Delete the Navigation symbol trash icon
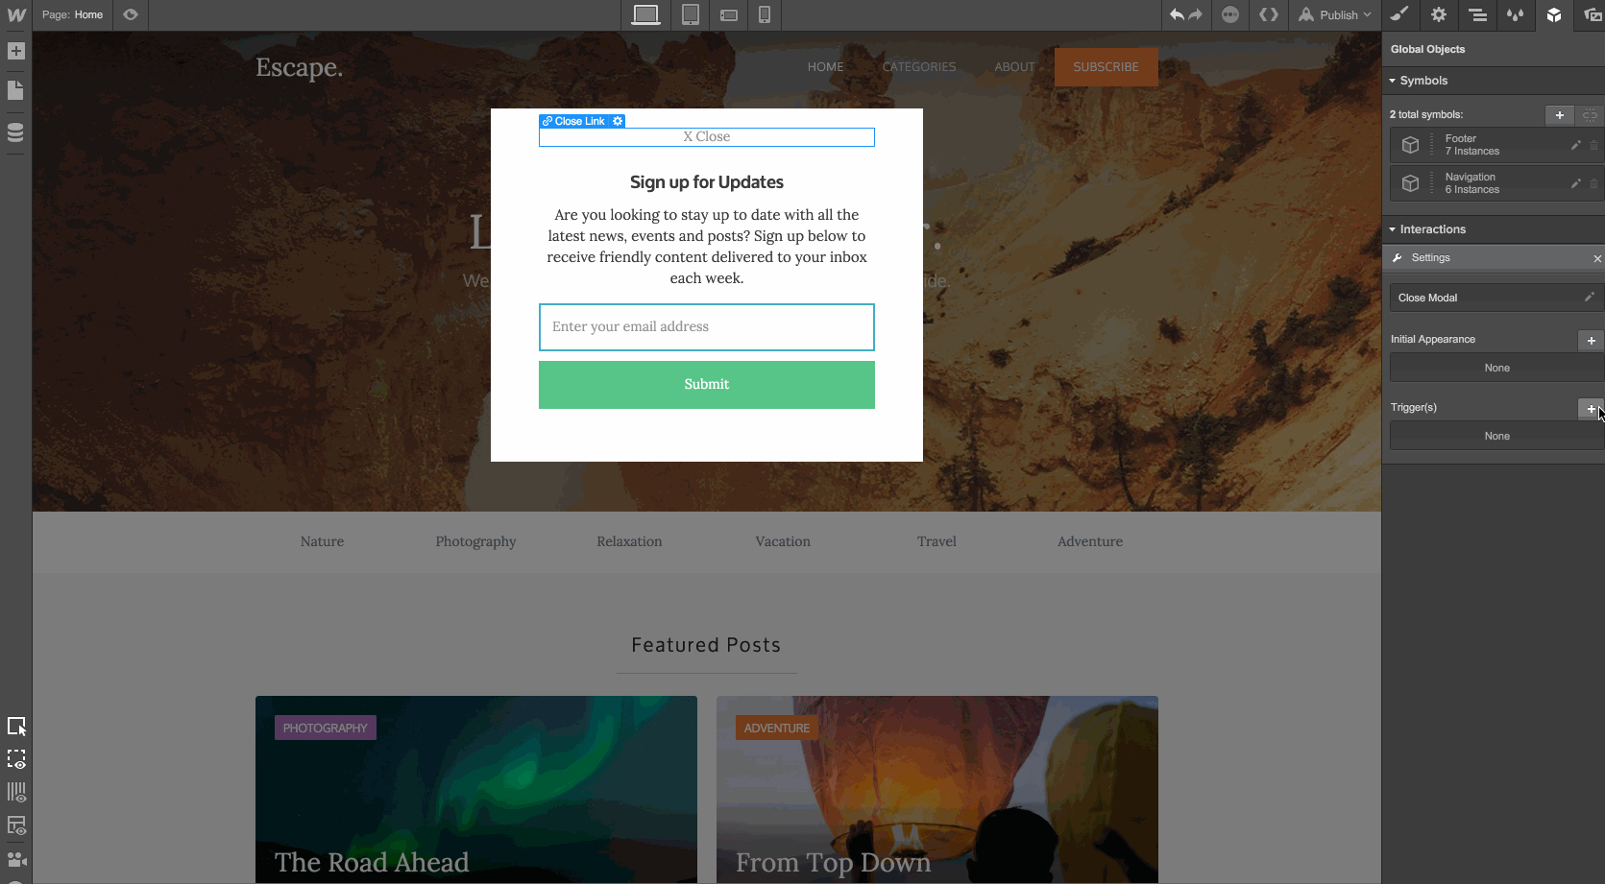Image resolution: width=1605 pixels, height=884 pixels. (x=1593, y=183)
